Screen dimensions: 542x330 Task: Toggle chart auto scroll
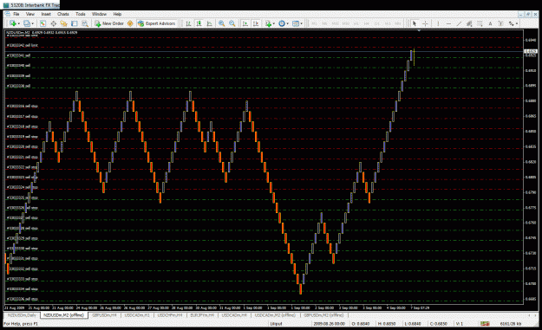pyautogui.click(x=245, y=23)
